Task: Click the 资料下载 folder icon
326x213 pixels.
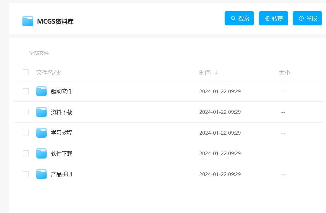Action: click(41, 112)
